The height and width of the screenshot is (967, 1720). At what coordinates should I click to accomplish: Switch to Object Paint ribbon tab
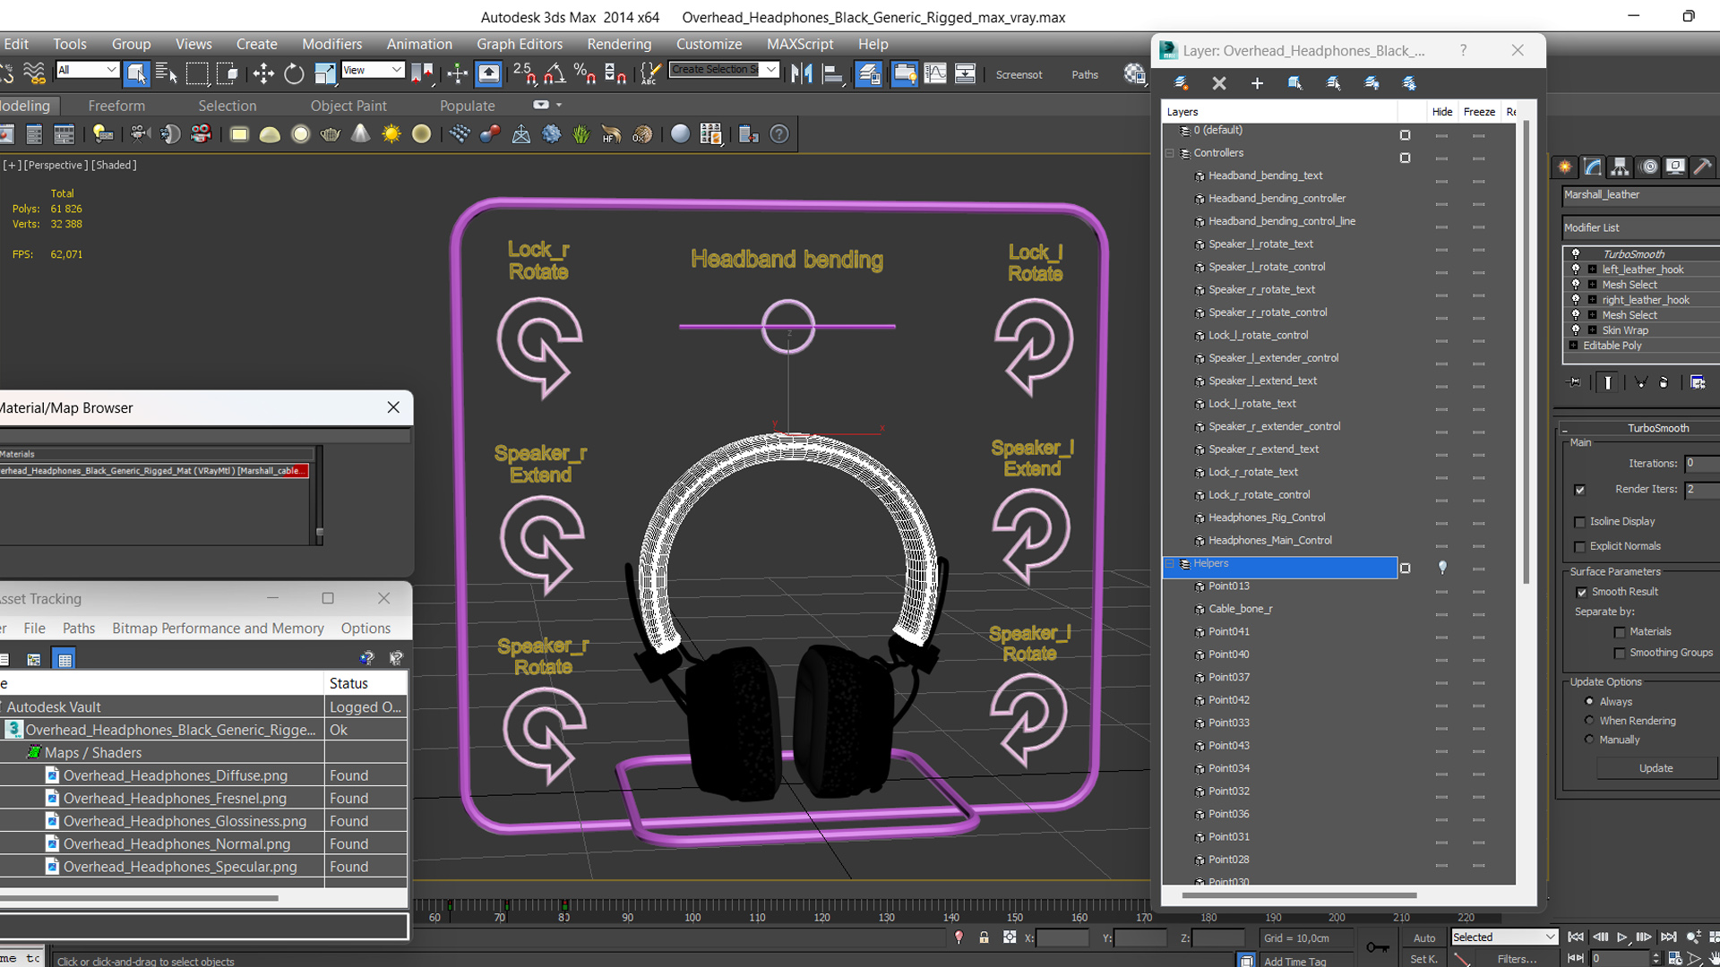[348, 106]
